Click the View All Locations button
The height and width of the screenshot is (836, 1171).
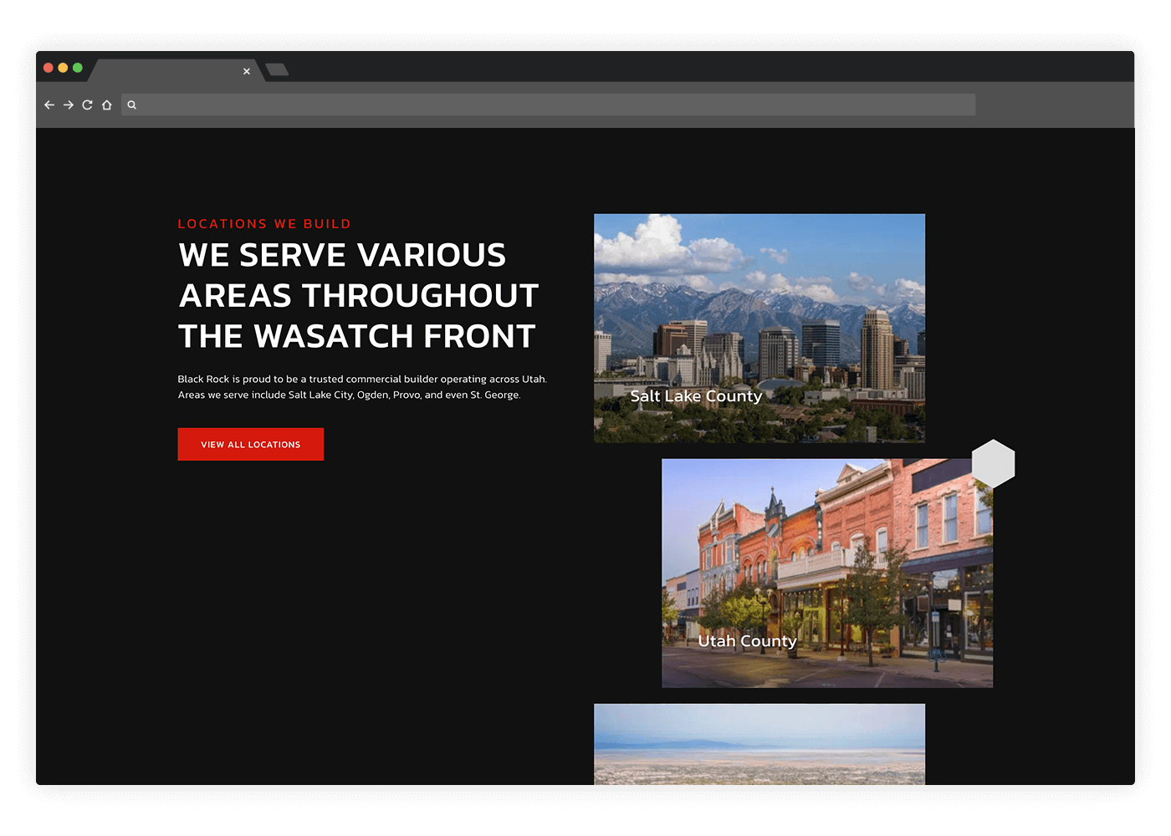pyautogui.click(x=251, y=445)
